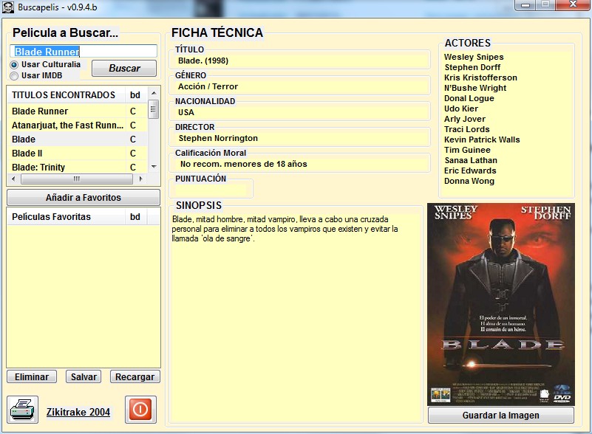Click the printer icon
Screen dimensions: 592x434
(23, 410)
